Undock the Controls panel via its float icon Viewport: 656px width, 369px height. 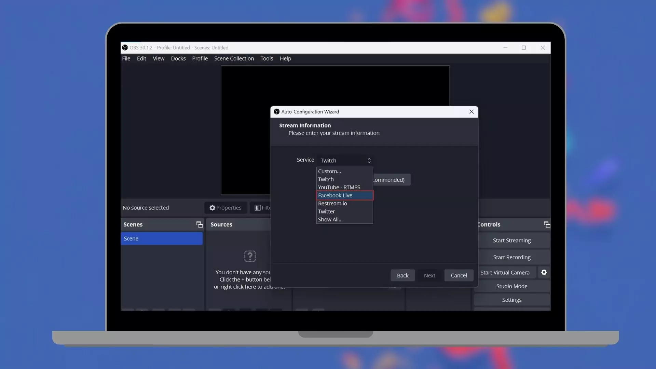547,224
